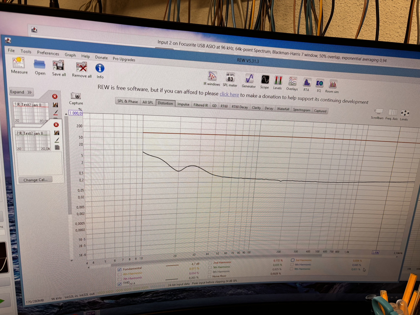The width and height of the screenshot is (420, 315).
Task: Change trace colour of measurement 2
Action: coord(57,140)
